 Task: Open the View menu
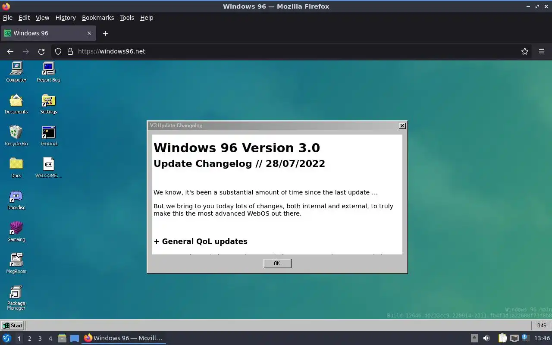(x=42, y=18)
